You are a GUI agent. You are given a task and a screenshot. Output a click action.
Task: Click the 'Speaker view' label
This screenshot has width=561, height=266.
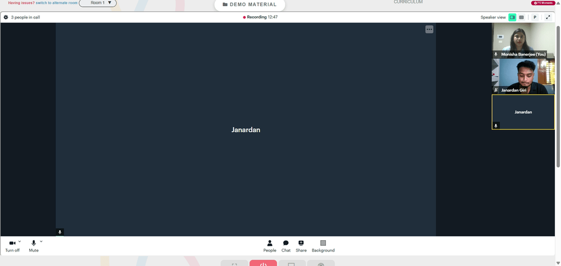493,17
